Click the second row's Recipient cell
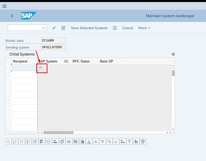Viewport: 206px width, 161px height. pyautogui.click(x=24, y=74)
